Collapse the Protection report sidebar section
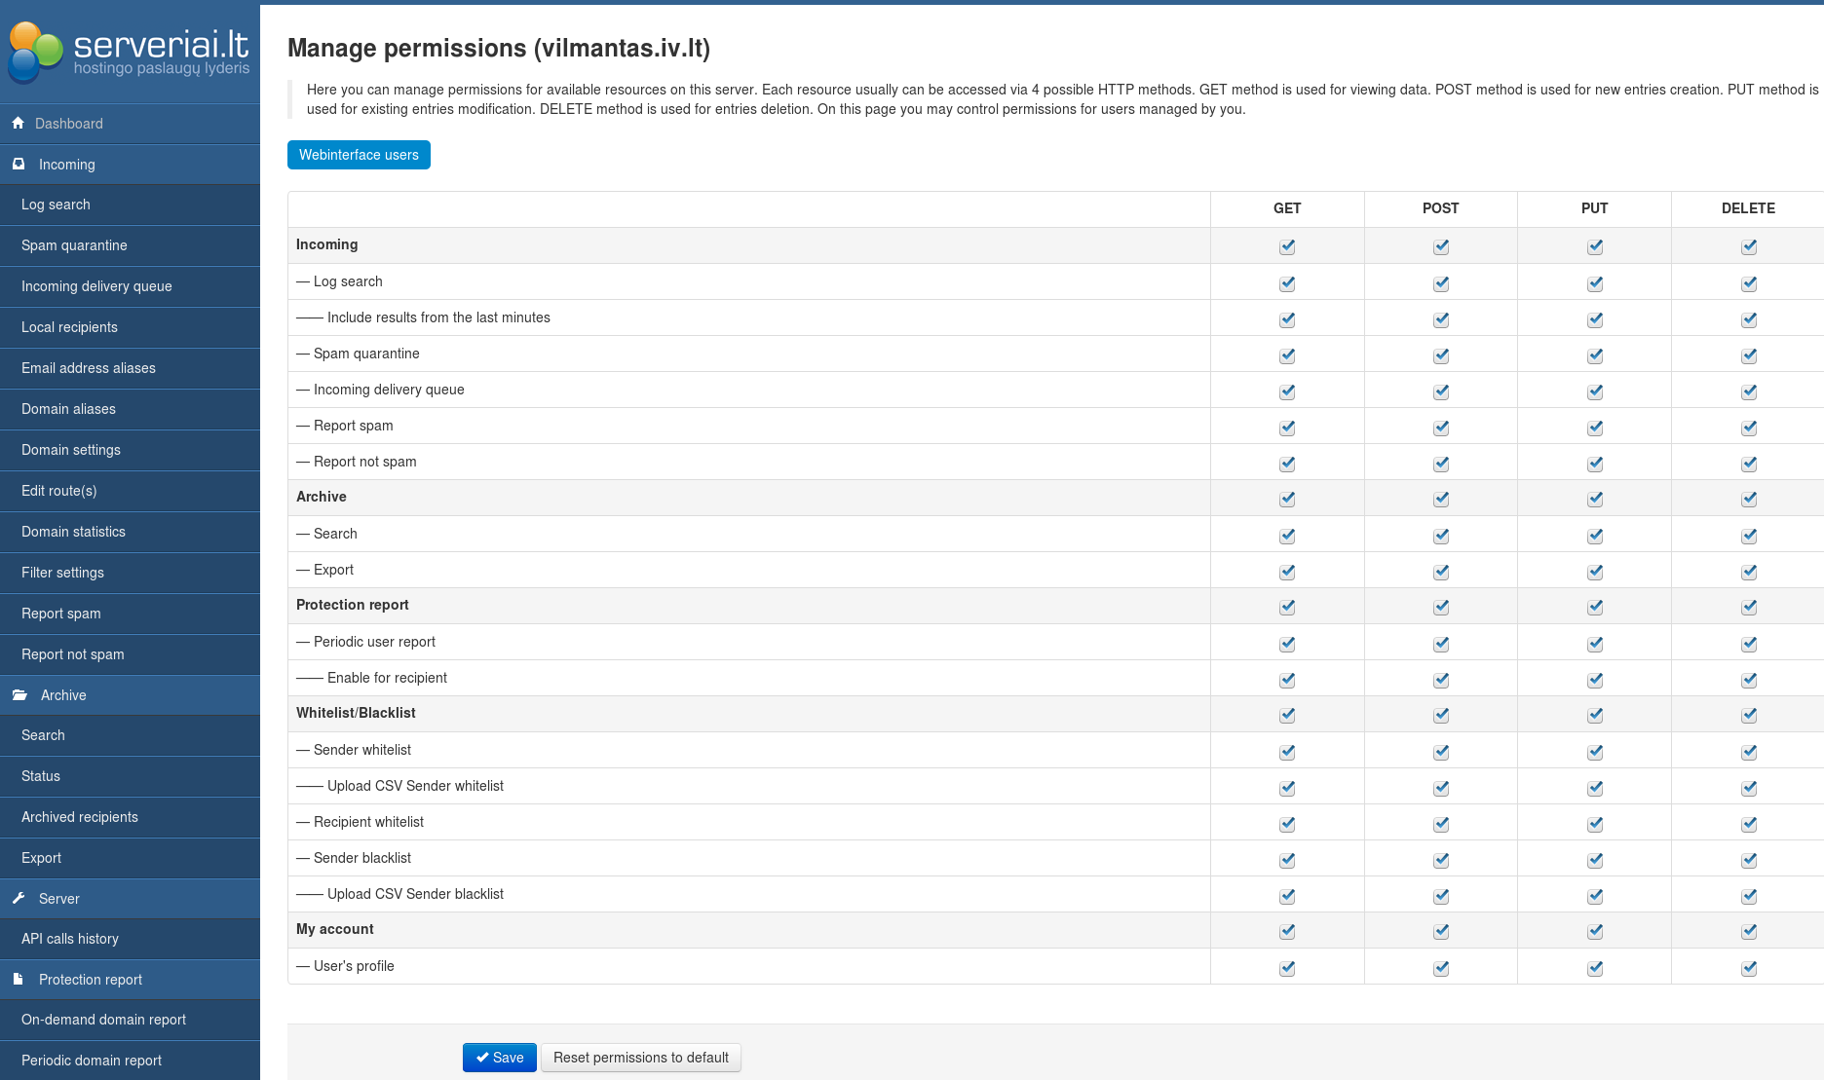This screenshot has height=1080, width=1824. (x=91, y=980)
